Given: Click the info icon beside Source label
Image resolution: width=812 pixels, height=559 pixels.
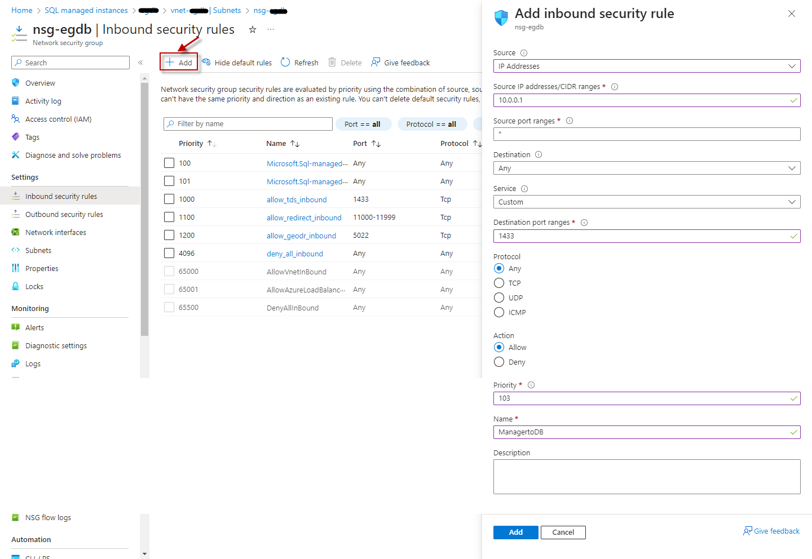Looking at the screenshot, I should click(x=524, y=53).
